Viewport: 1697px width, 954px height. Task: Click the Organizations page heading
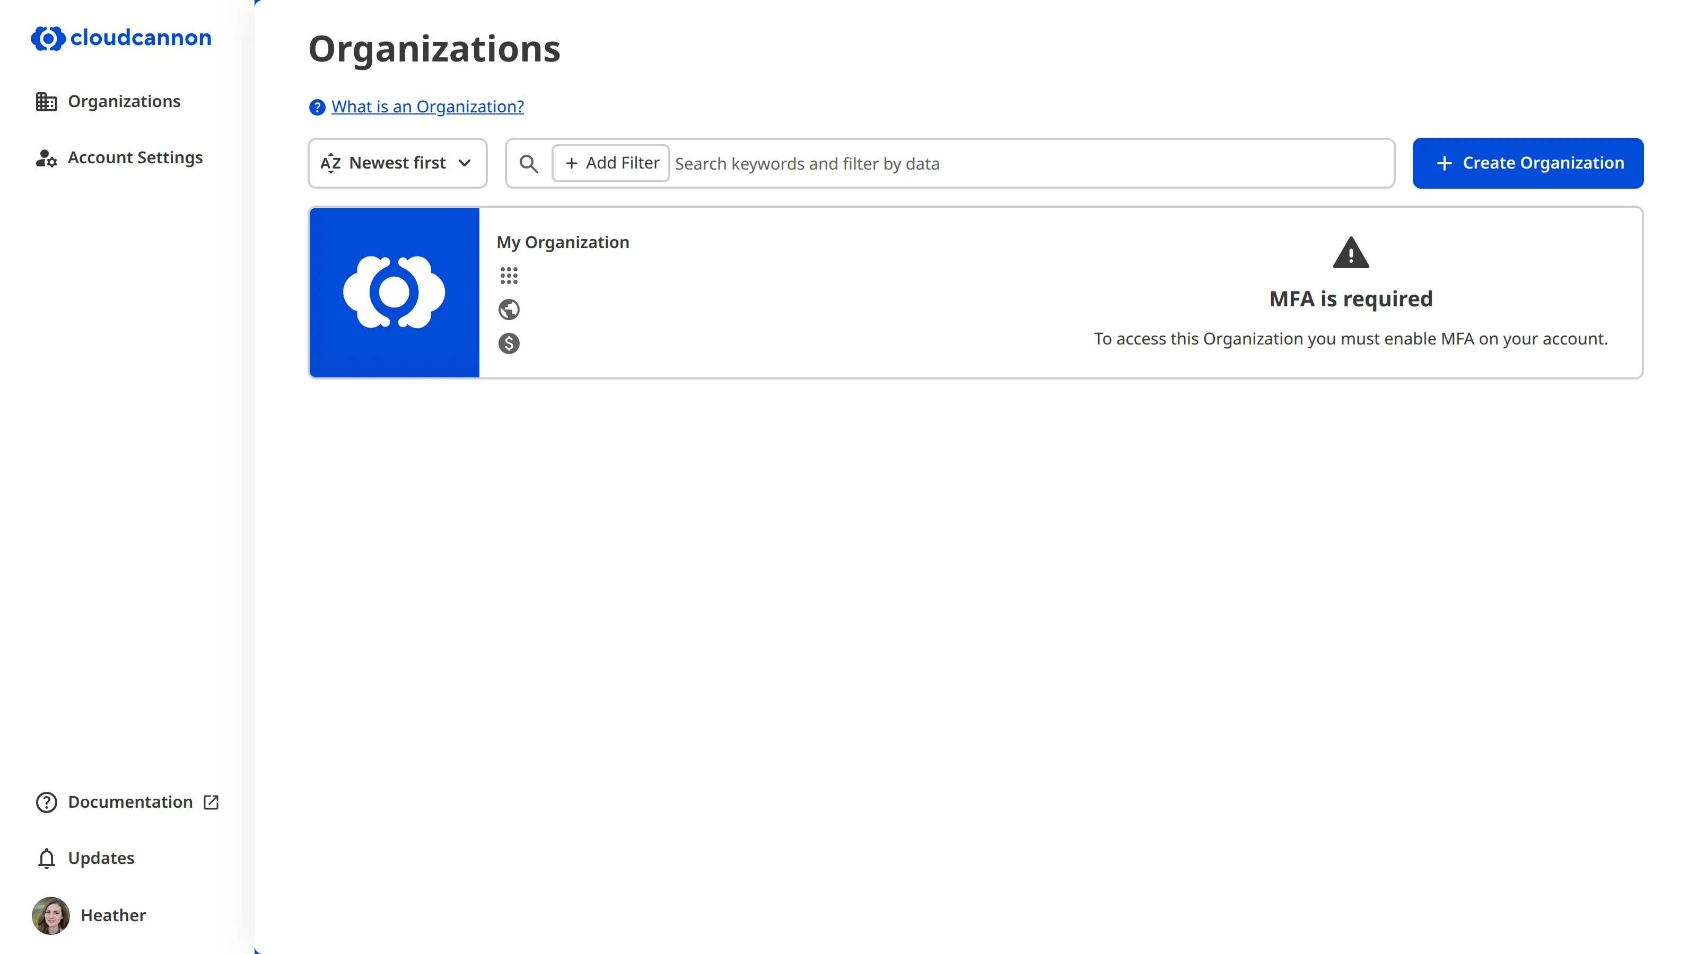[x=434, y=49]
